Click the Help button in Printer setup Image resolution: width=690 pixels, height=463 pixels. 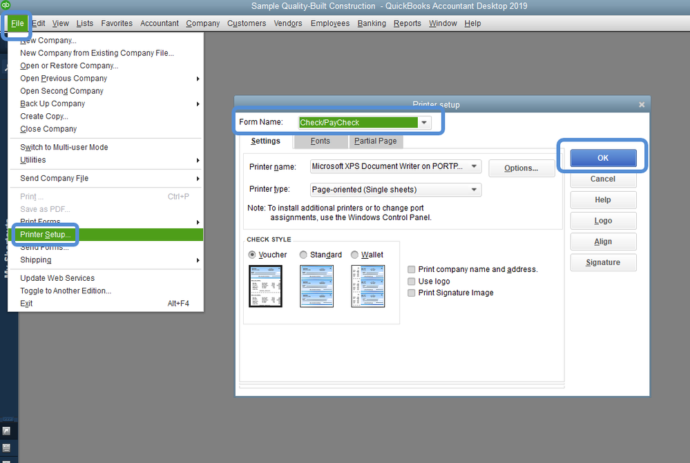(603, 199)
